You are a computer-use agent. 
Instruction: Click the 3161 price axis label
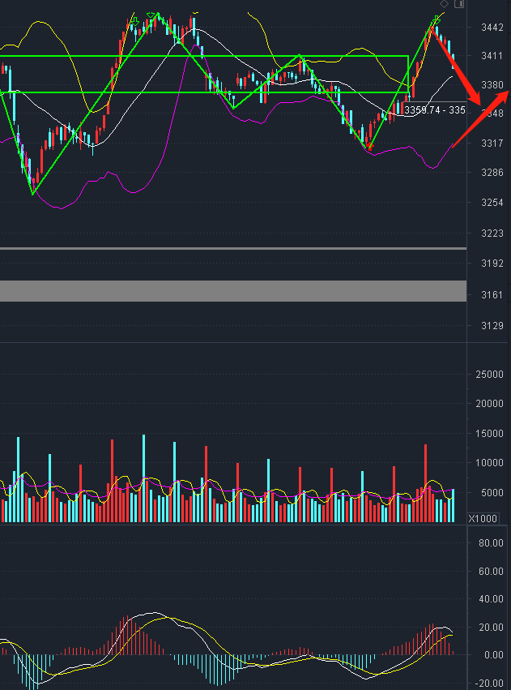coord(492,294)
